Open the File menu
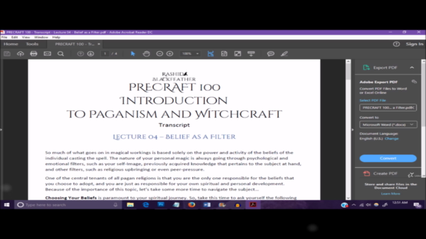 pyautogui.click(x=5, y=37)
